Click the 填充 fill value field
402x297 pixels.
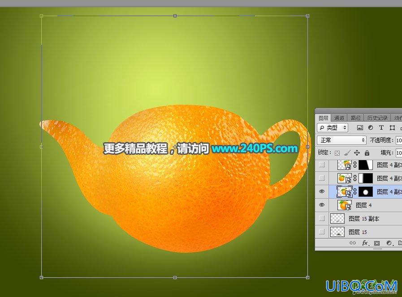coord(399,153)
